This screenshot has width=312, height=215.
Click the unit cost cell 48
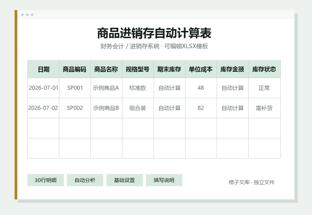(201, 88)
